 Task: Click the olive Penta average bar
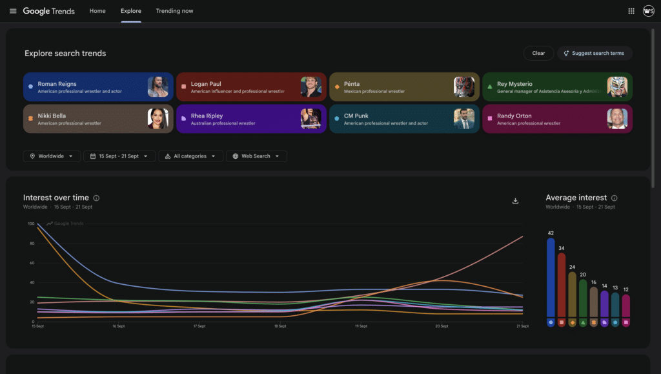[x=572, y=295]
